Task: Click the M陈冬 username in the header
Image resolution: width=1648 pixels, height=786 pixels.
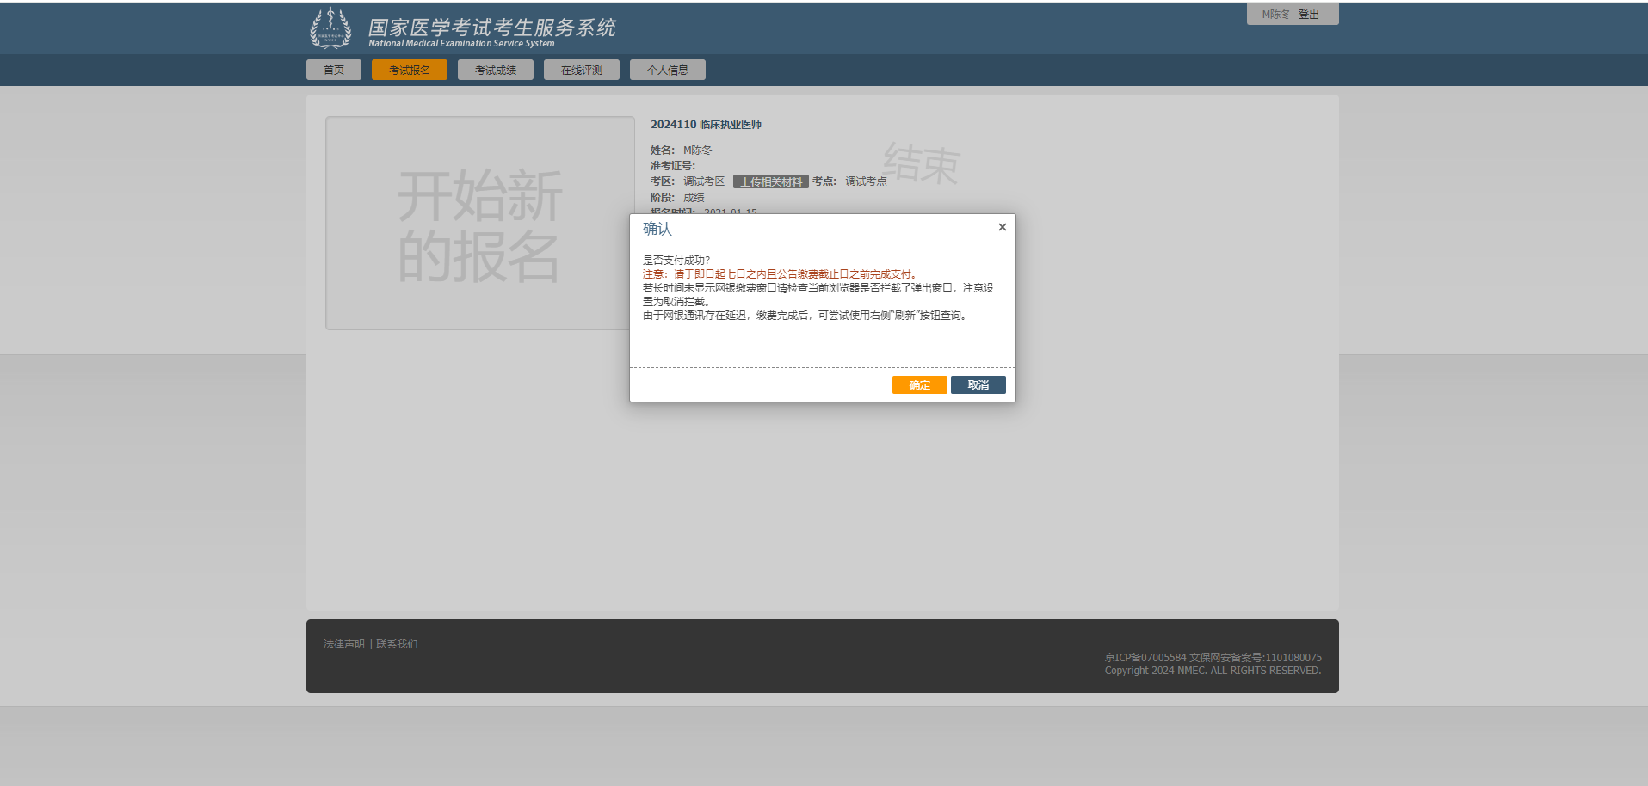Action: [x=1275, y=15]
